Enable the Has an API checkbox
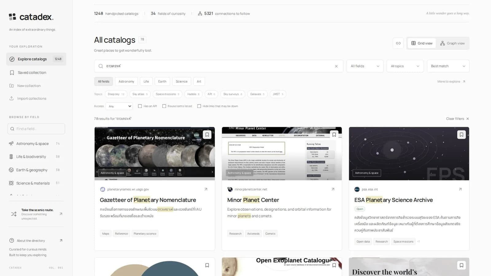491x276 pixels. (x=140, y=106)
